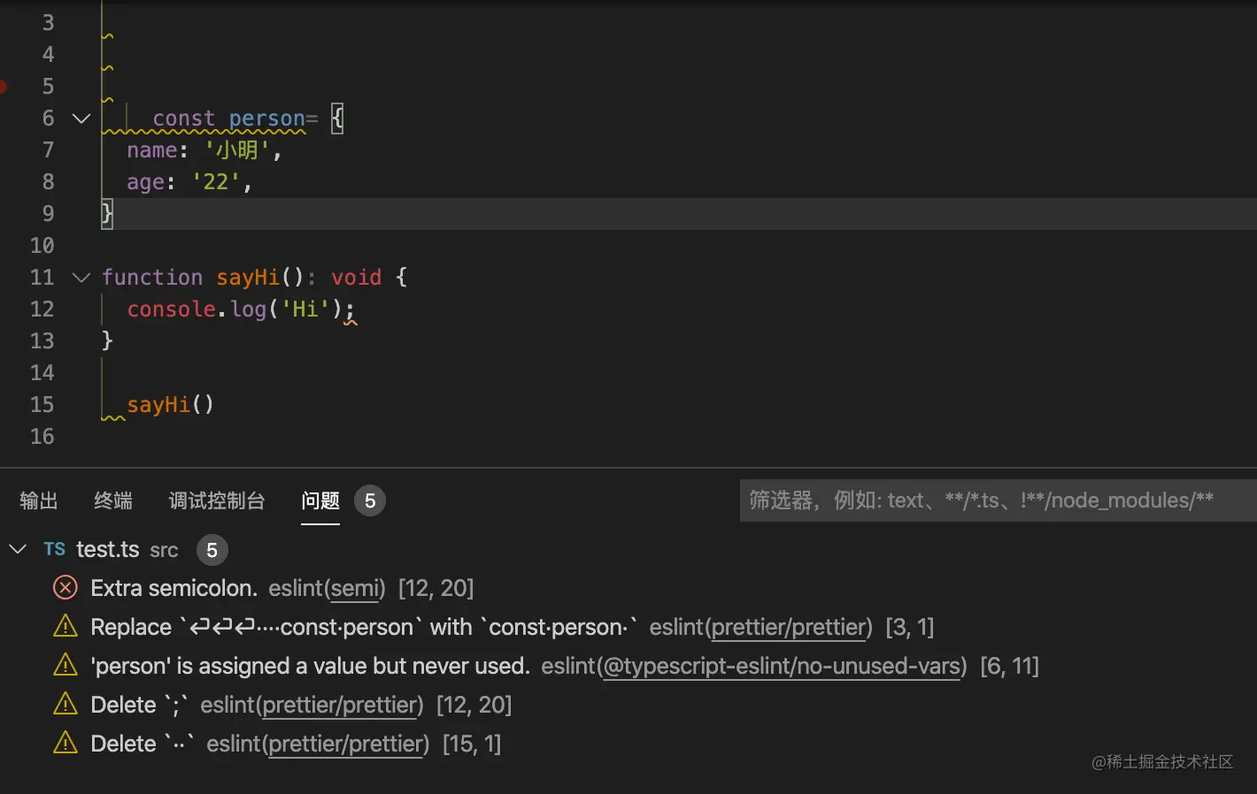The image size is (1257, 794).
Task: Click the function sayHi(): void declaration
Action: (x=254, y=278)
